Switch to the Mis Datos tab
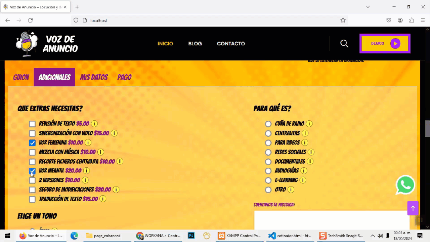Viewport: 430px width, 242px height. point(94,77)
